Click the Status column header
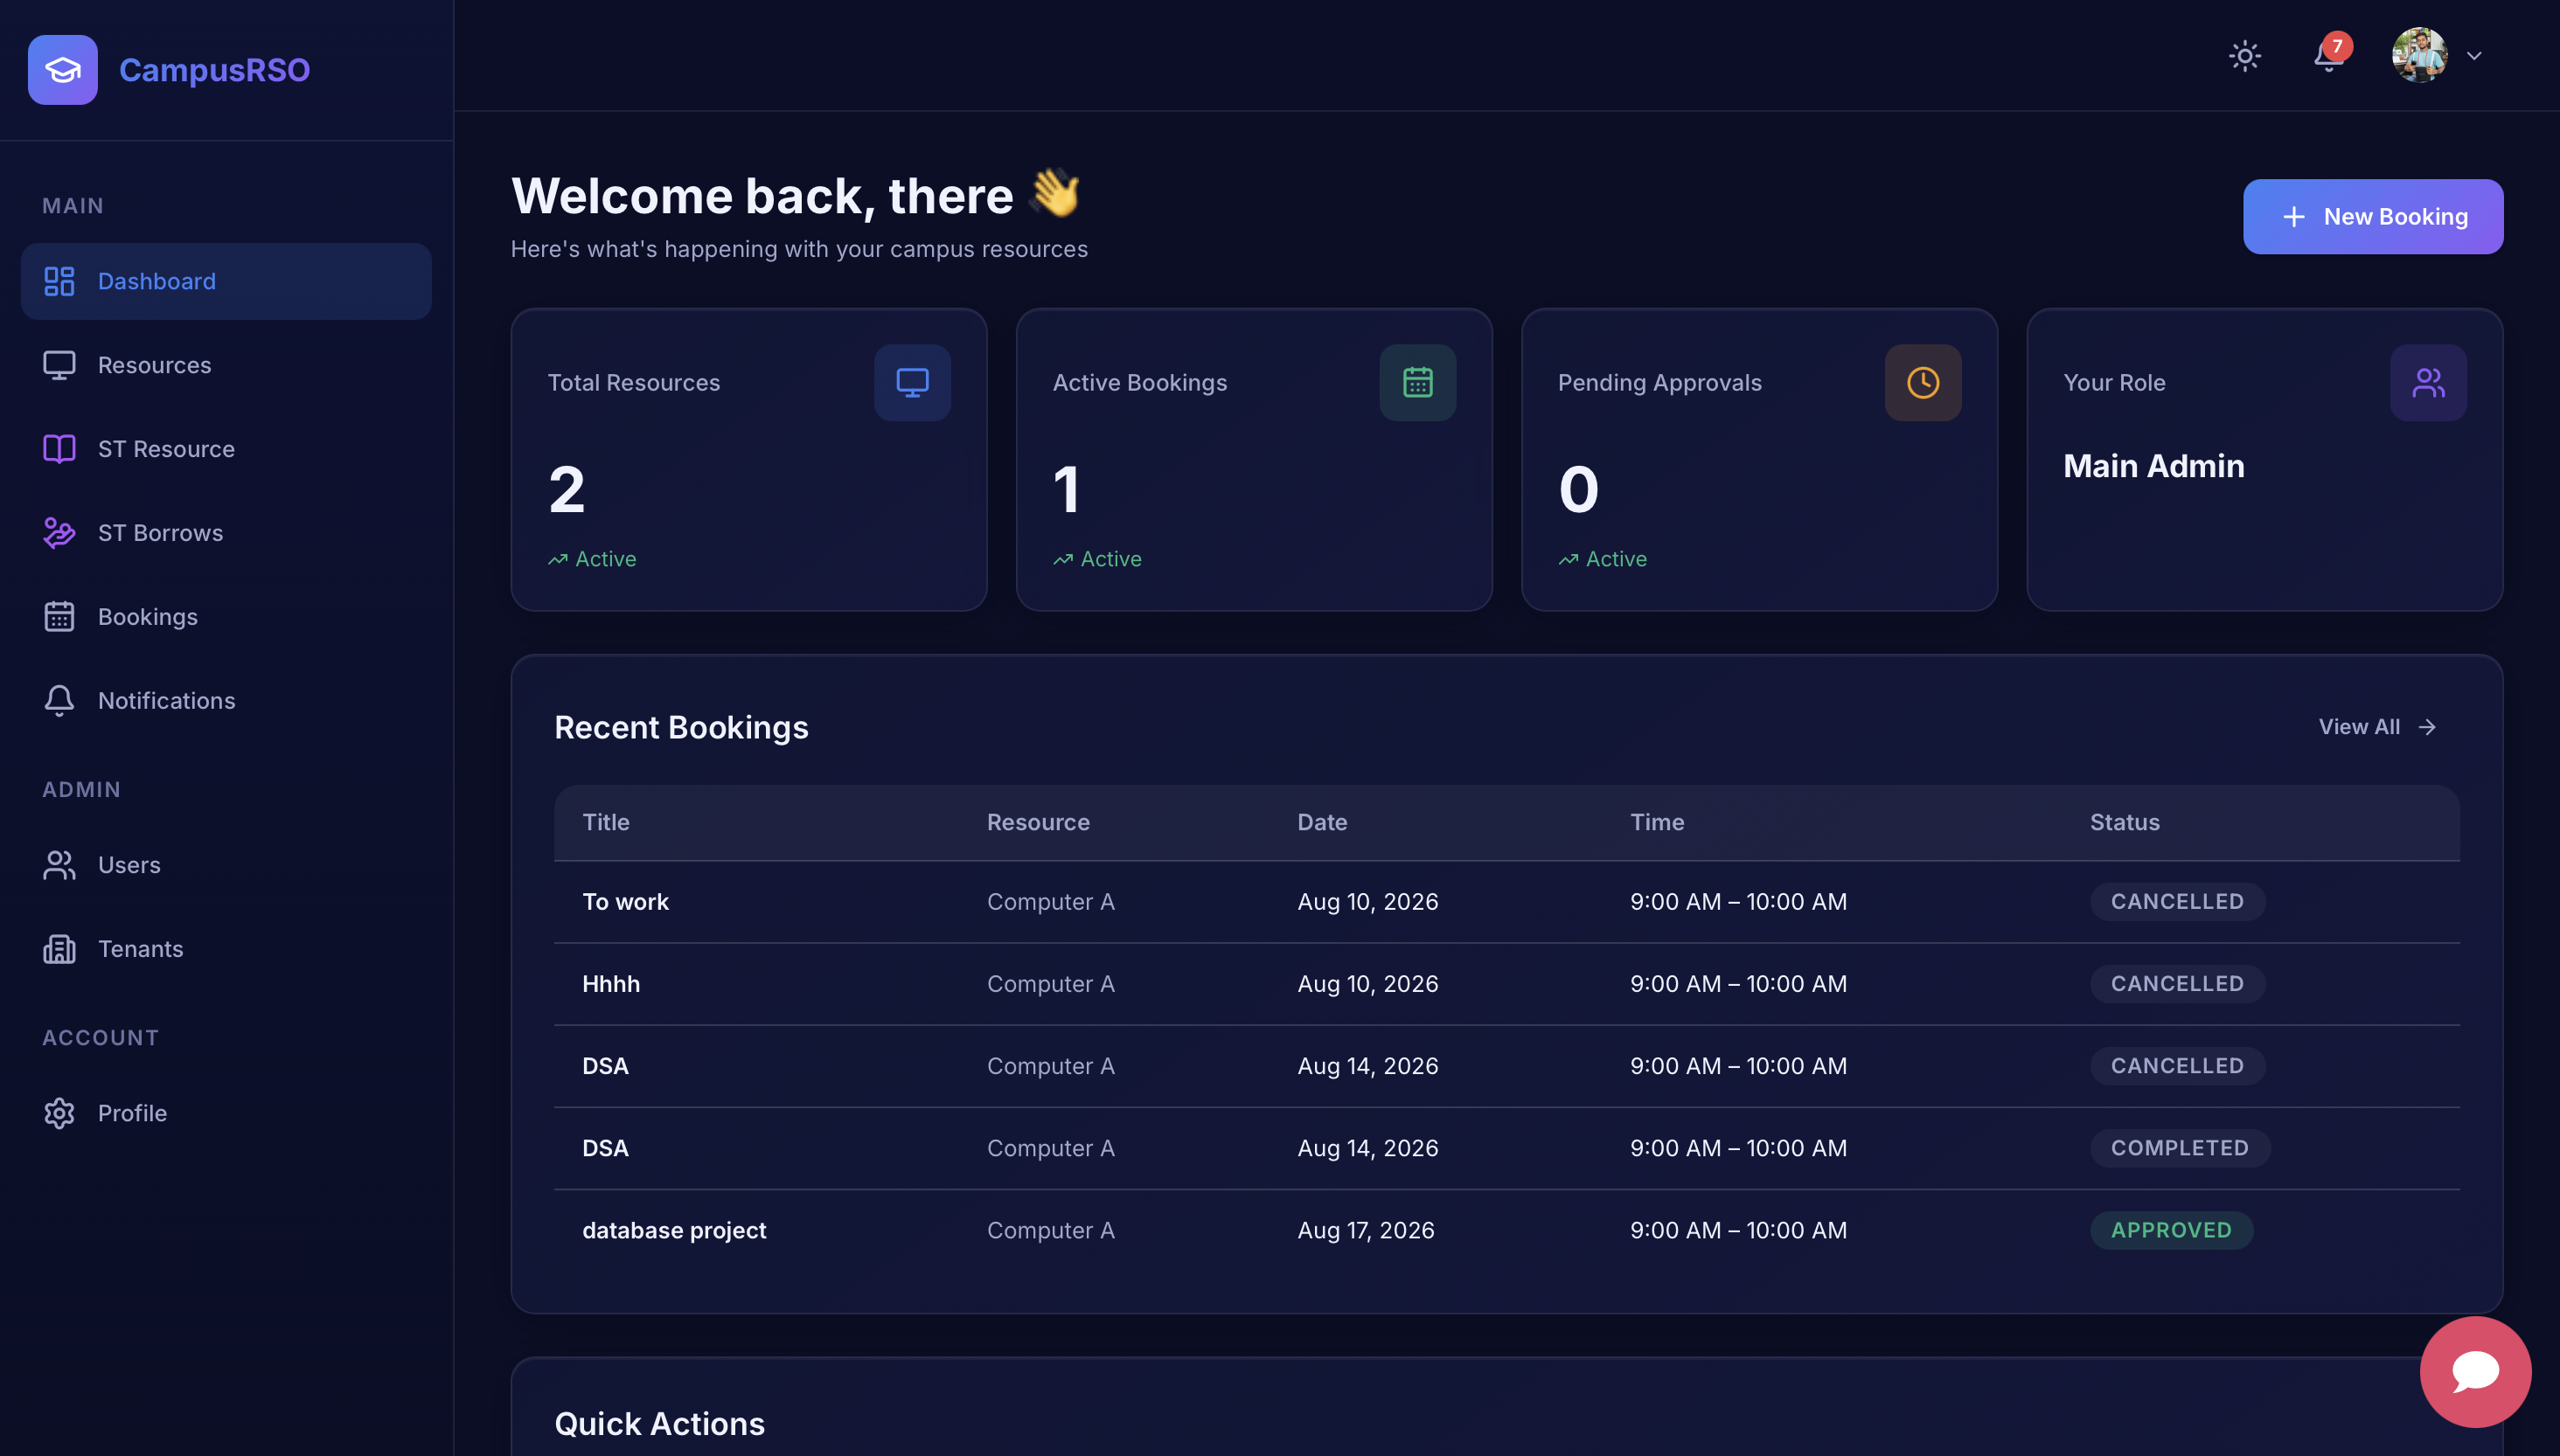This screenshot has width=2560, height=1456. pos(2125,822)
